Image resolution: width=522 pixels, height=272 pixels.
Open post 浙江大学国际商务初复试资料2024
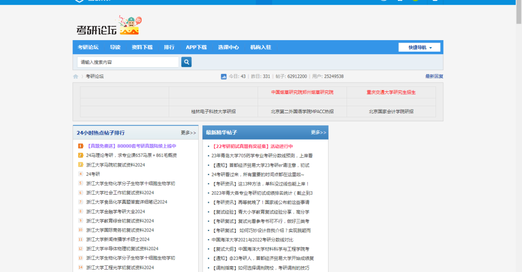[120, 230]
